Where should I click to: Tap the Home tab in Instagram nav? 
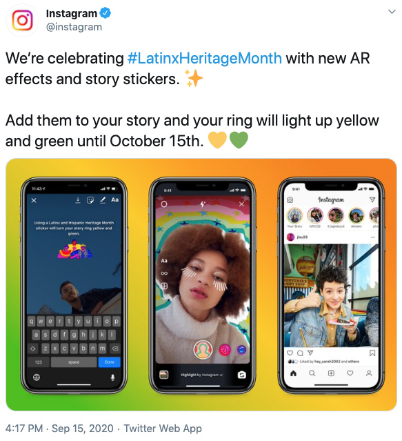click(x=293, y=373)
